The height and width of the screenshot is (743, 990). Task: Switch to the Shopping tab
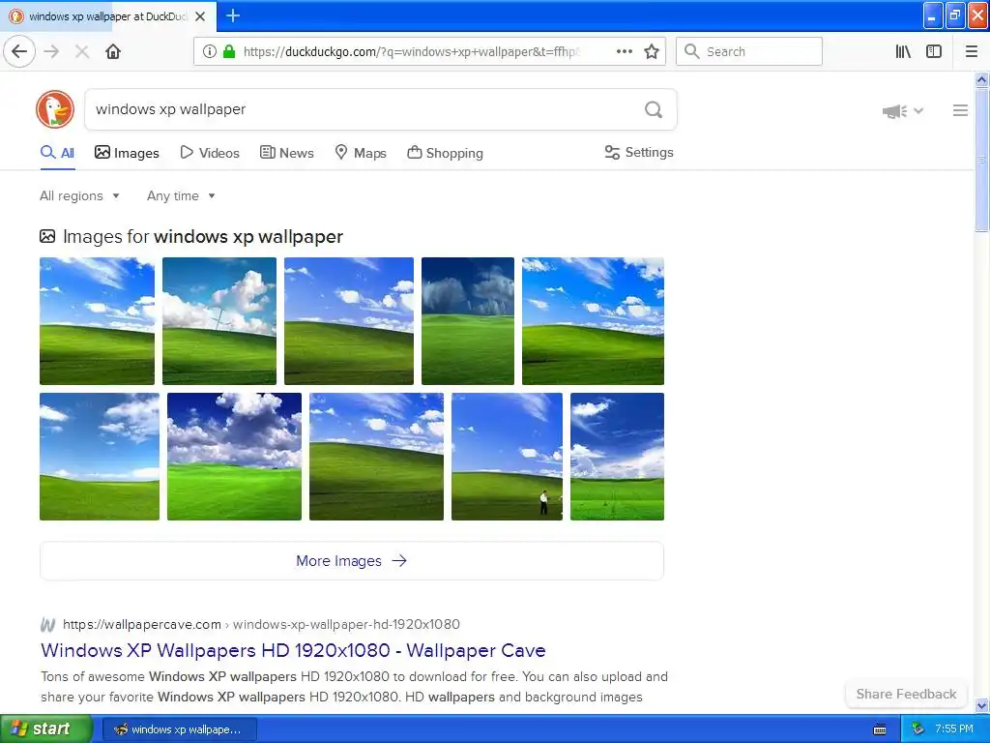[445, 153]
